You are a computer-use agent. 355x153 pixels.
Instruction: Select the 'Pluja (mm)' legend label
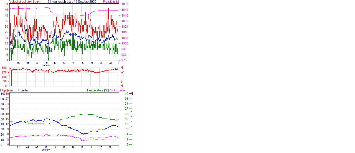point(7,90)
